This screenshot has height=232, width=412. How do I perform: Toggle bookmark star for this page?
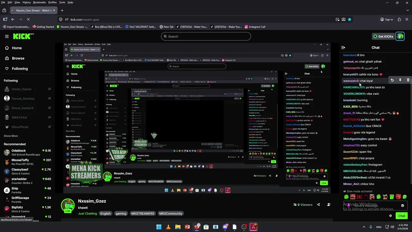pos(350,19)
